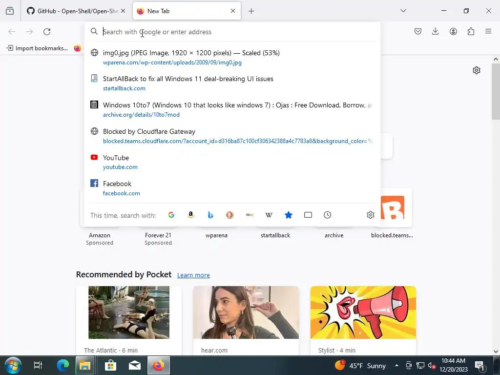Screen dimensions: 500x375
Task: Go back one page
Action: 12,32
